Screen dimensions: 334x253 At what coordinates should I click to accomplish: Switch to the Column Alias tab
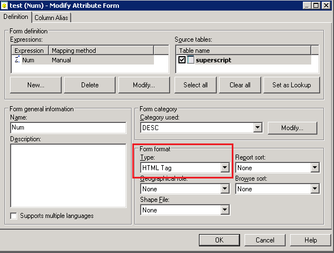[x=51, y=18]
